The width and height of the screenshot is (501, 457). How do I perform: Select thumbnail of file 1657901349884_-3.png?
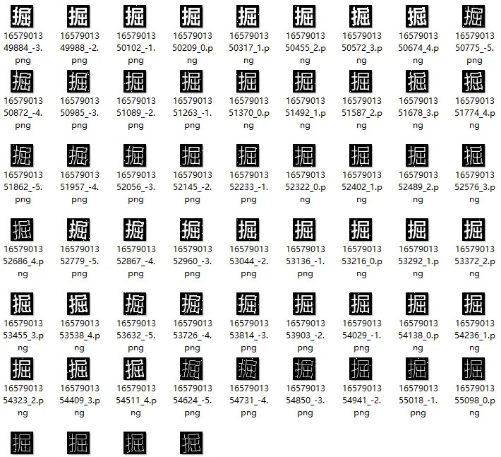tap(22, 16)
